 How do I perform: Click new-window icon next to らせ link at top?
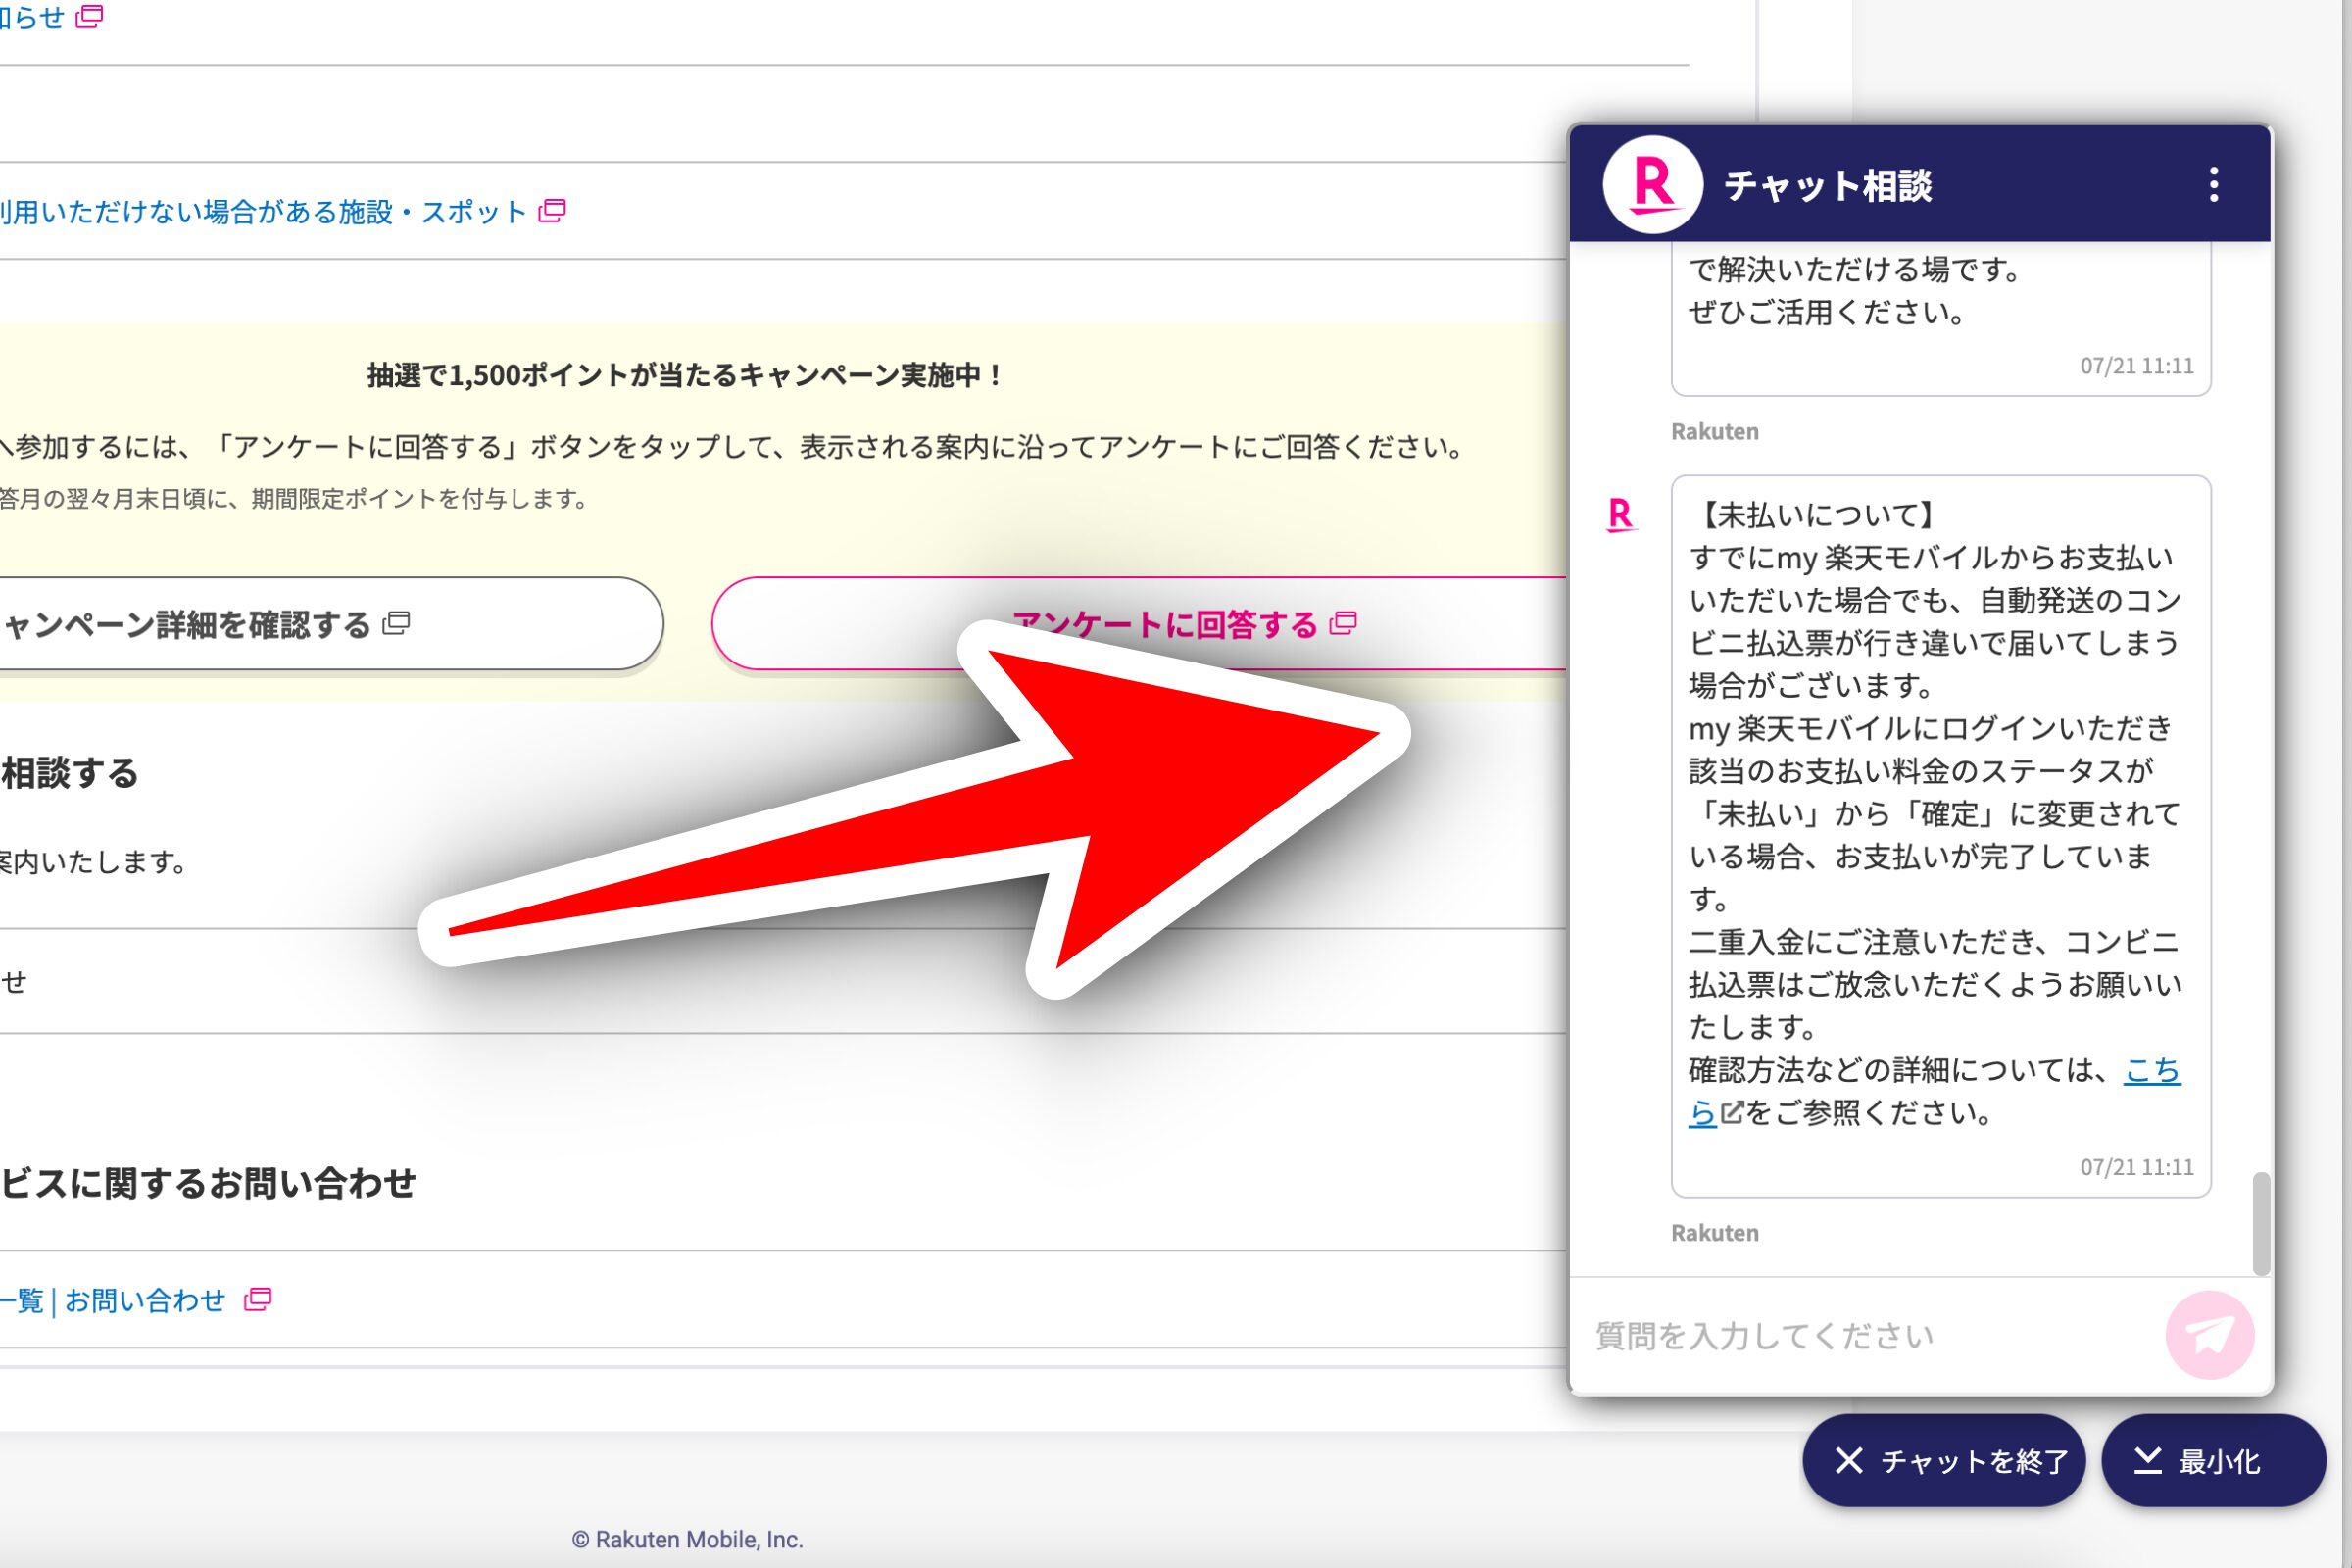90,16
